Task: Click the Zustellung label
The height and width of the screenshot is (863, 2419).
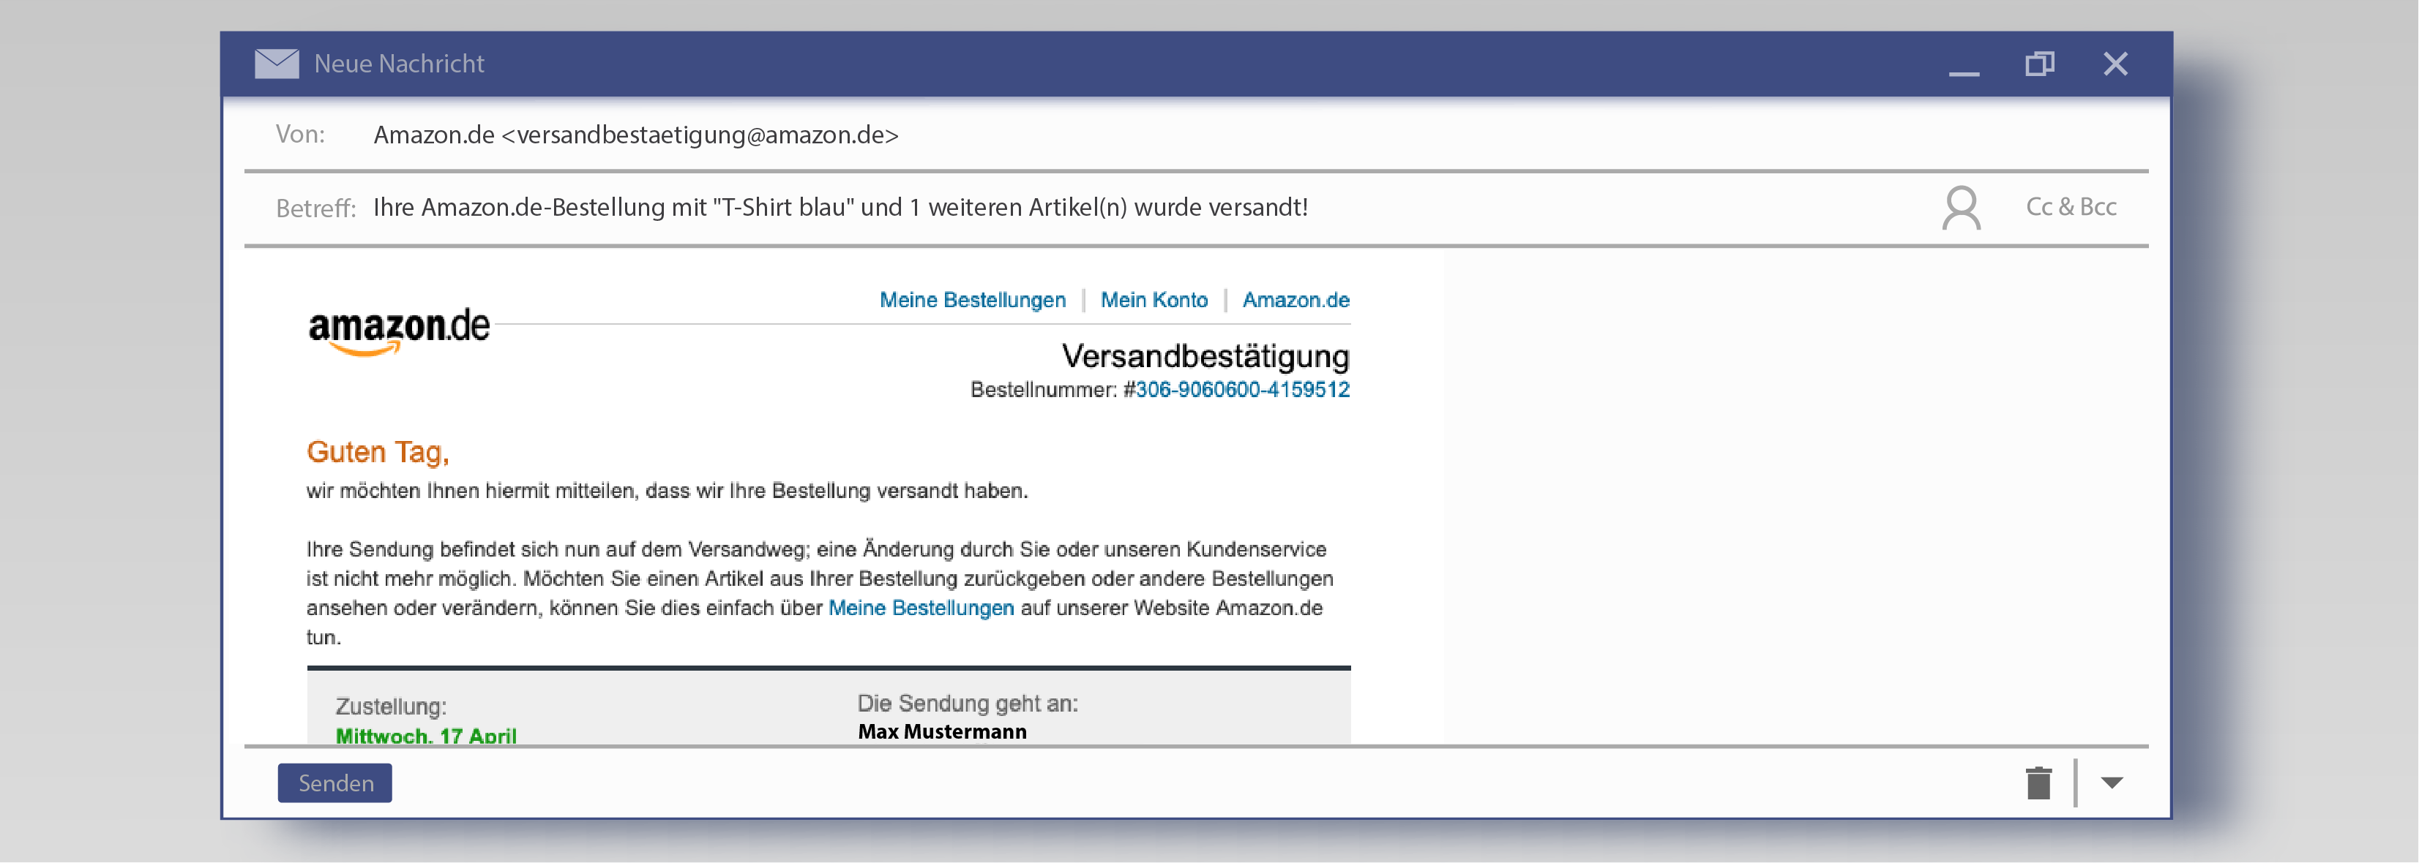Action: coord(391,706)
